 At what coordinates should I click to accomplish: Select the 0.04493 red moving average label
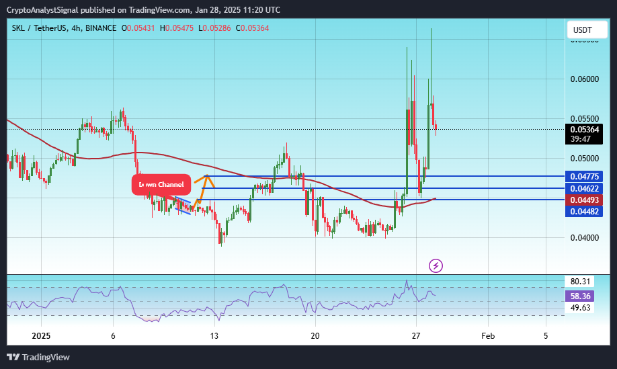[584, 200]
